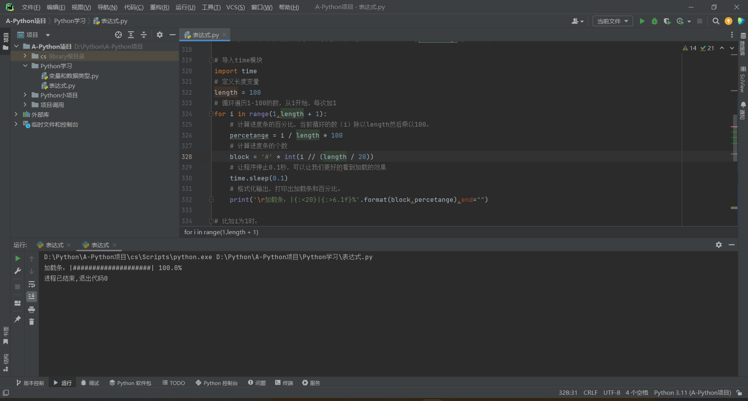Open 变量和数据类型.py in project tree
Screen dimensions: 748x401
point(73,76)
